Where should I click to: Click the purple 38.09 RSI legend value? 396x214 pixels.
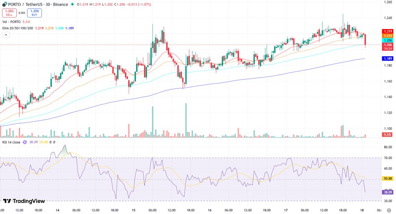point(33,142)
